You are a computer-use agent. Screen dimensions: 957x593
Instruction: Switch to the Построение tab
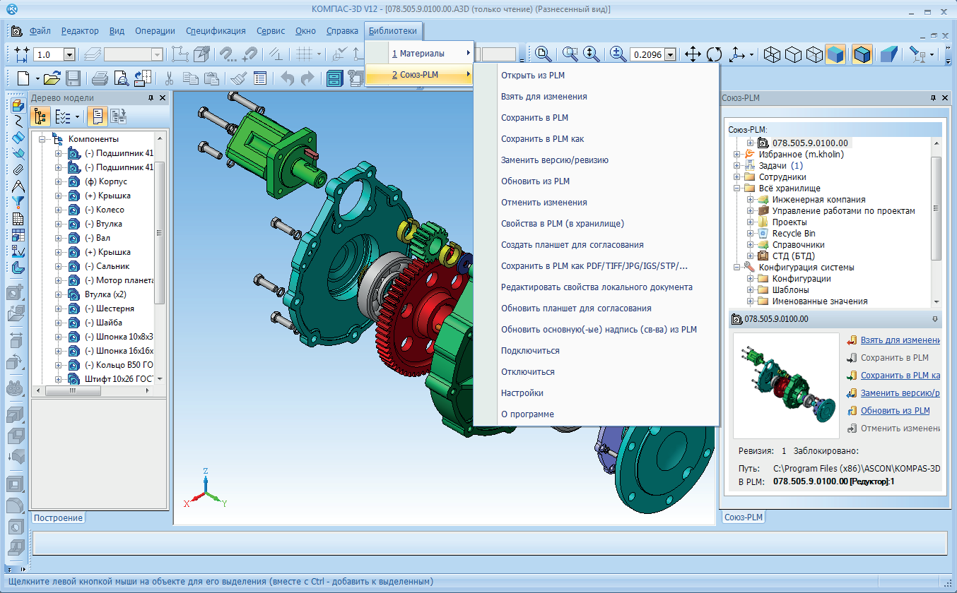click(x=58, y=518)
